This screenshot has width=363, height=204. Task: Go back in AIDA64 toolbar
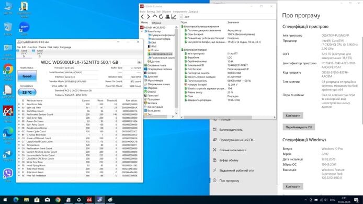pyautogui.click(x=142, y=17)
